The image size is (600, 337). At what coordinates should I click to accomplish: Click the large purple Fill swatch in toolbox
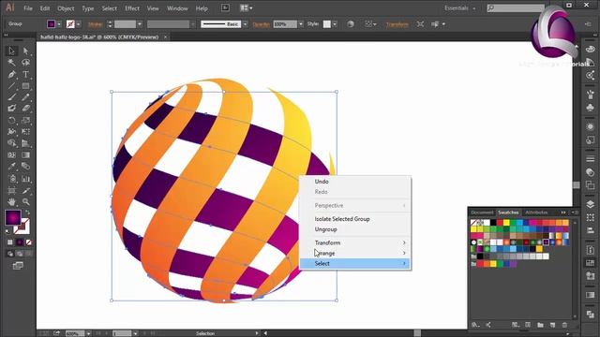click(12, 218)
